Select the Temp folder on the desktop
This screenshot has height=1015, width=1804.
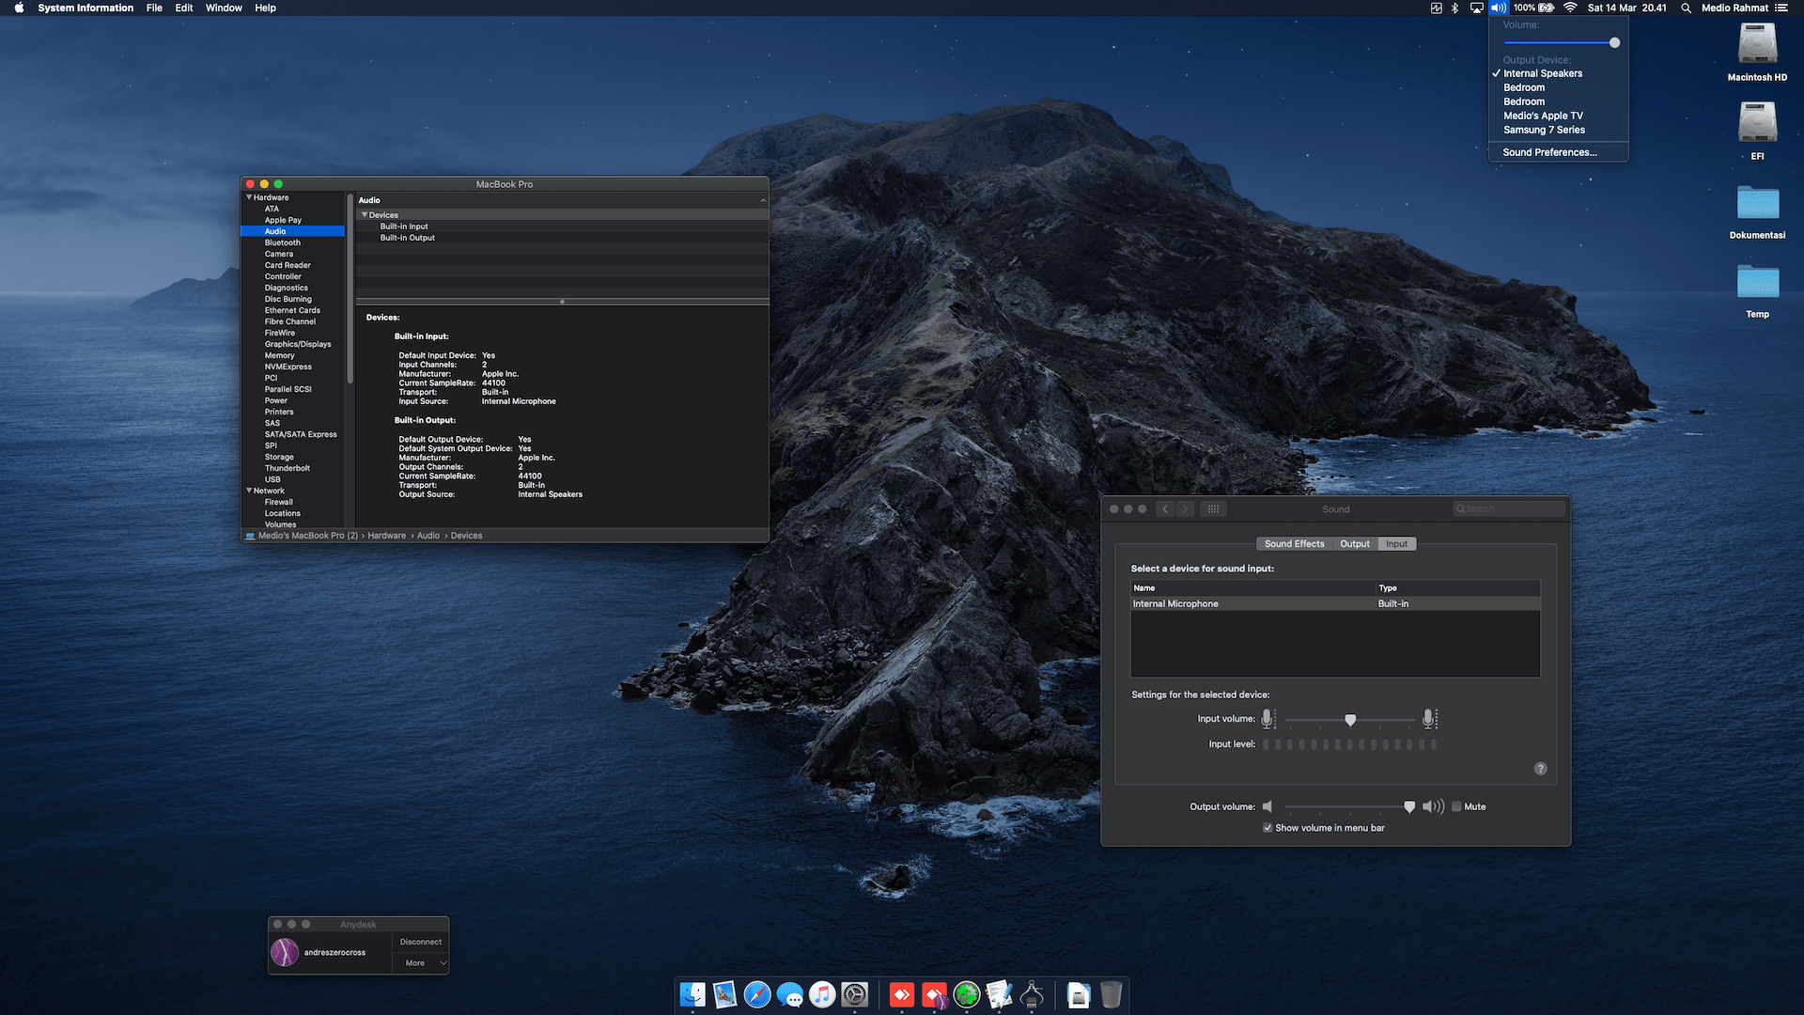[x=1757, y=289]
